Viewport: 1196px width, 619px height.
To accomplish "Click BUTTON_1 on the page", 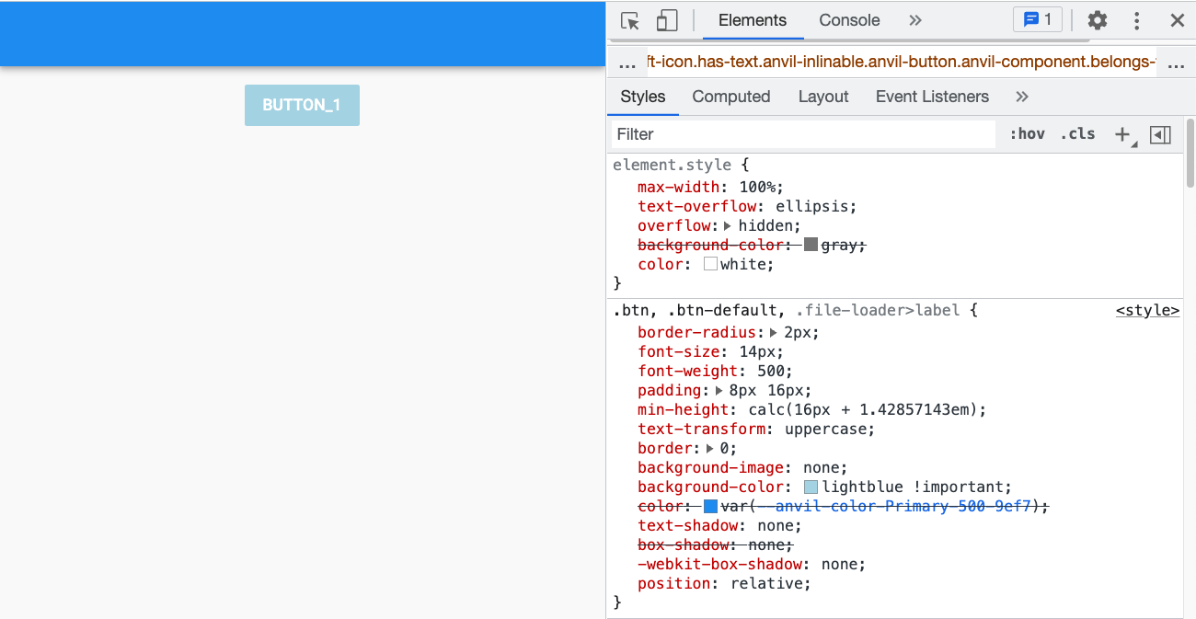I will pyautogui.click(x=302, y=105).
